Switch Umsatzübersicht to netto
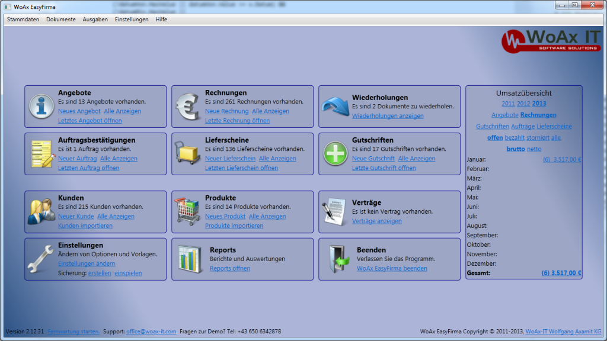This screenshot has width=607, height=341. tap(534, 149)
